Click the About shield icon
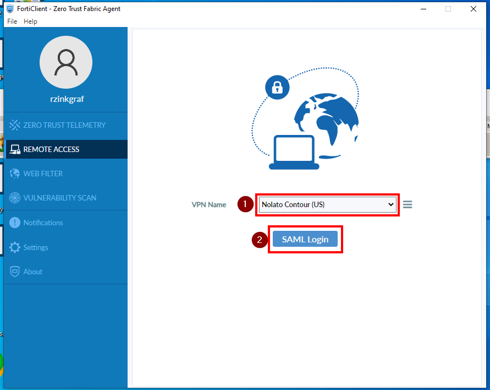490x390 pixels. click(x=15, y=272)
